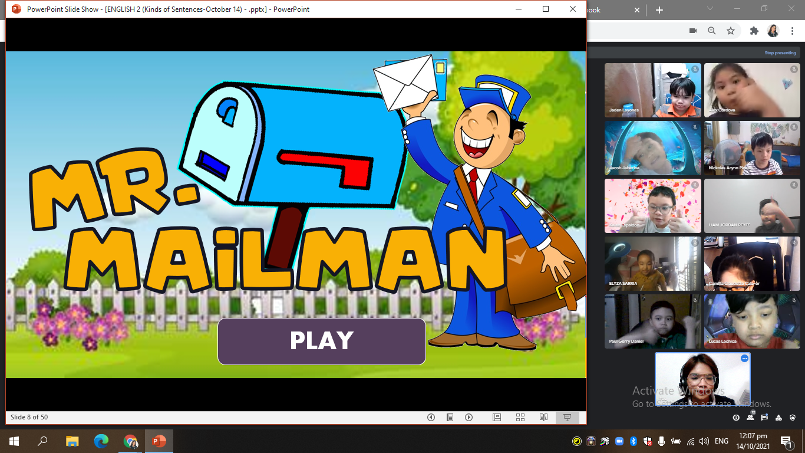The image size is (805, 453).
Task: Open Windows taskbar search
Action: [42, 441]
